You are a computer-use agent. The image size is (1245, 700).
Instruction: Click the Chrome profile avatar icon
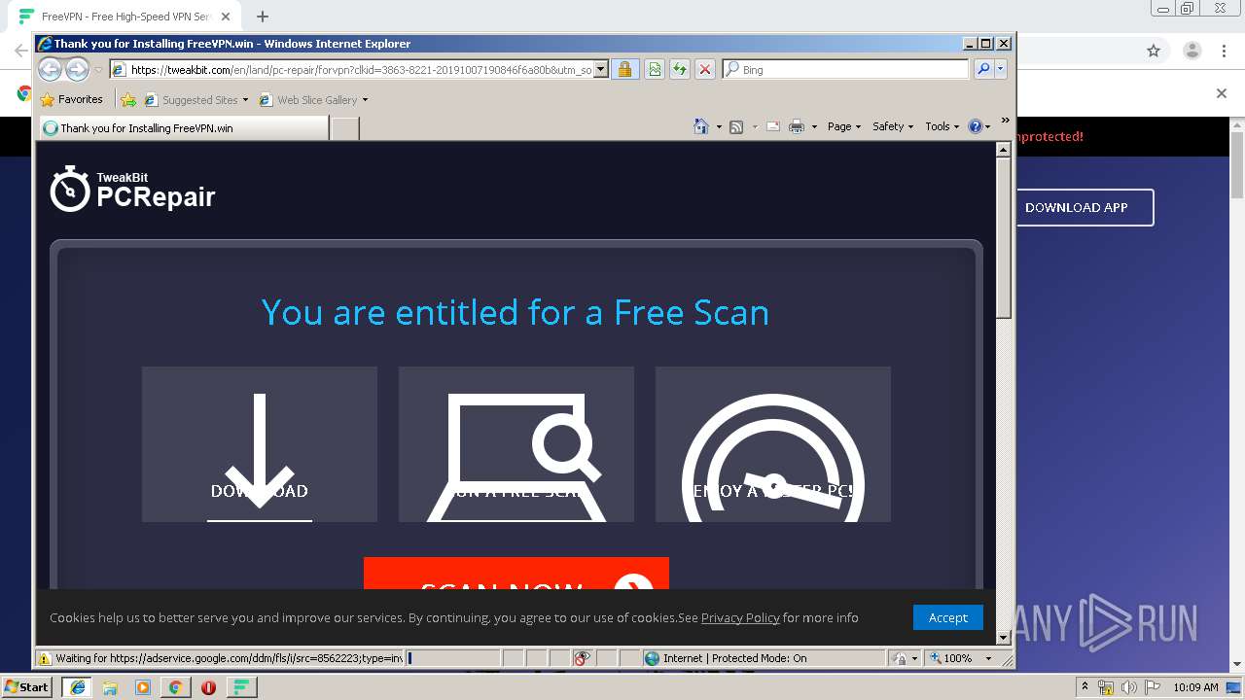pyautogui.click(x=1192, y=51)
